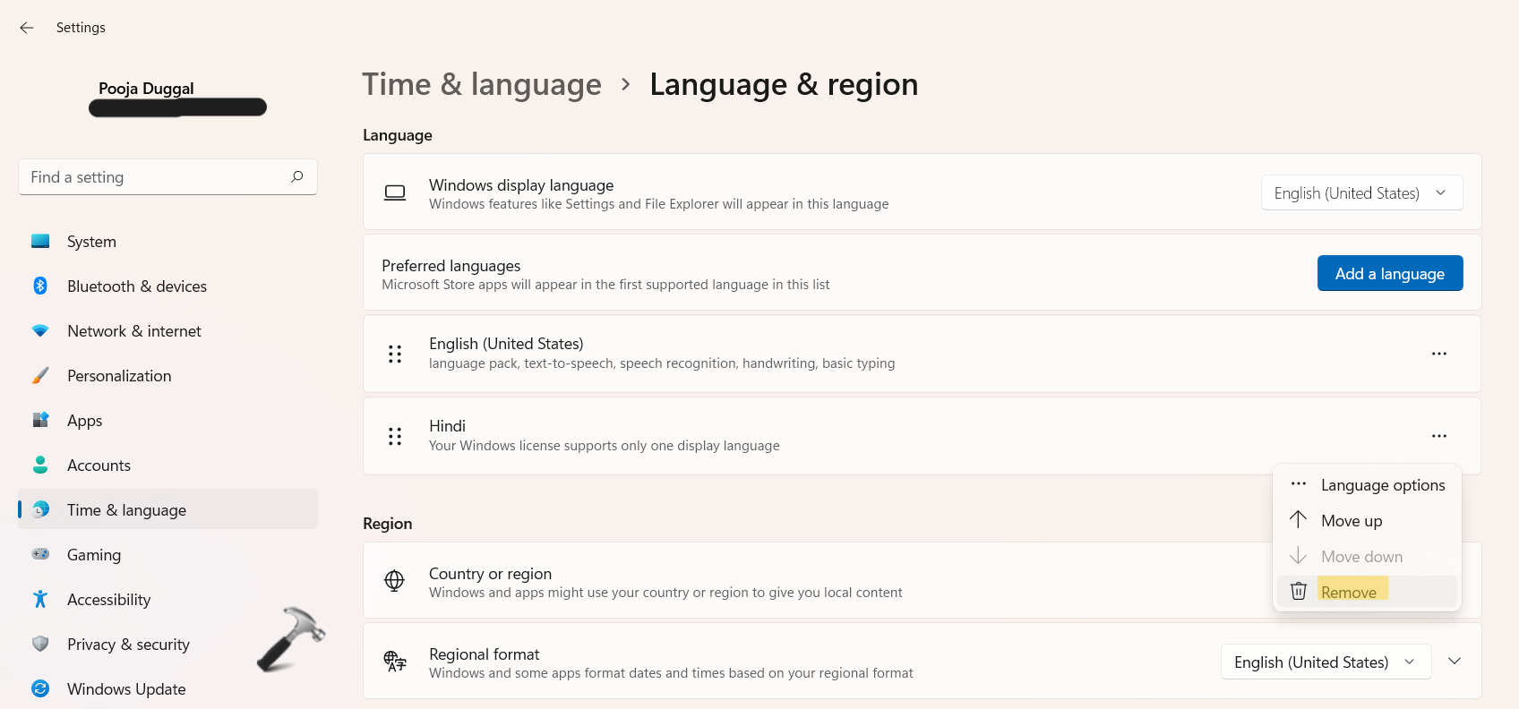Open Regional format language dropdown

click(1325, 662)
